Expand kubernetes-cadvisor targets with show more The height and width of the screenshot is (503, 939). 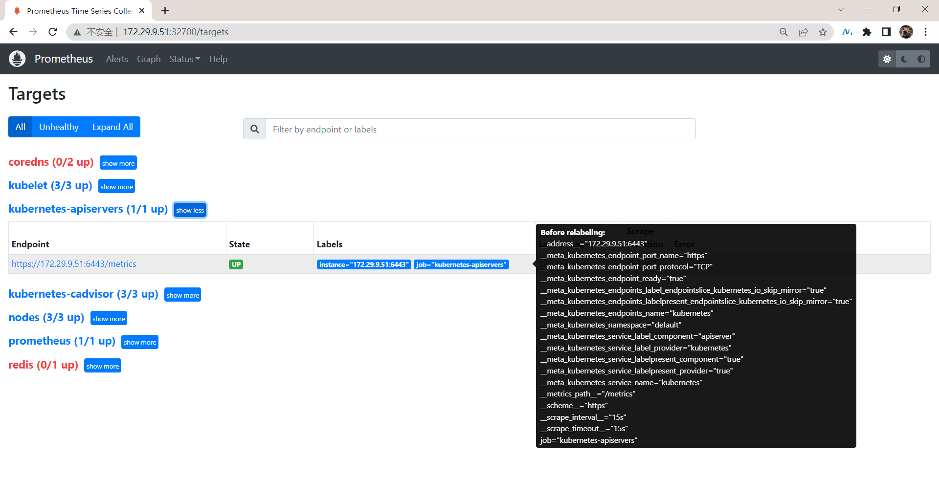182,295
